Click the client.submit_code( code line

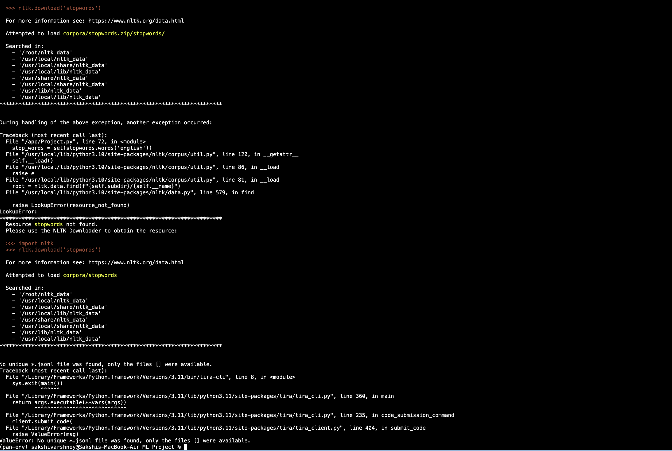pos(42,421)
